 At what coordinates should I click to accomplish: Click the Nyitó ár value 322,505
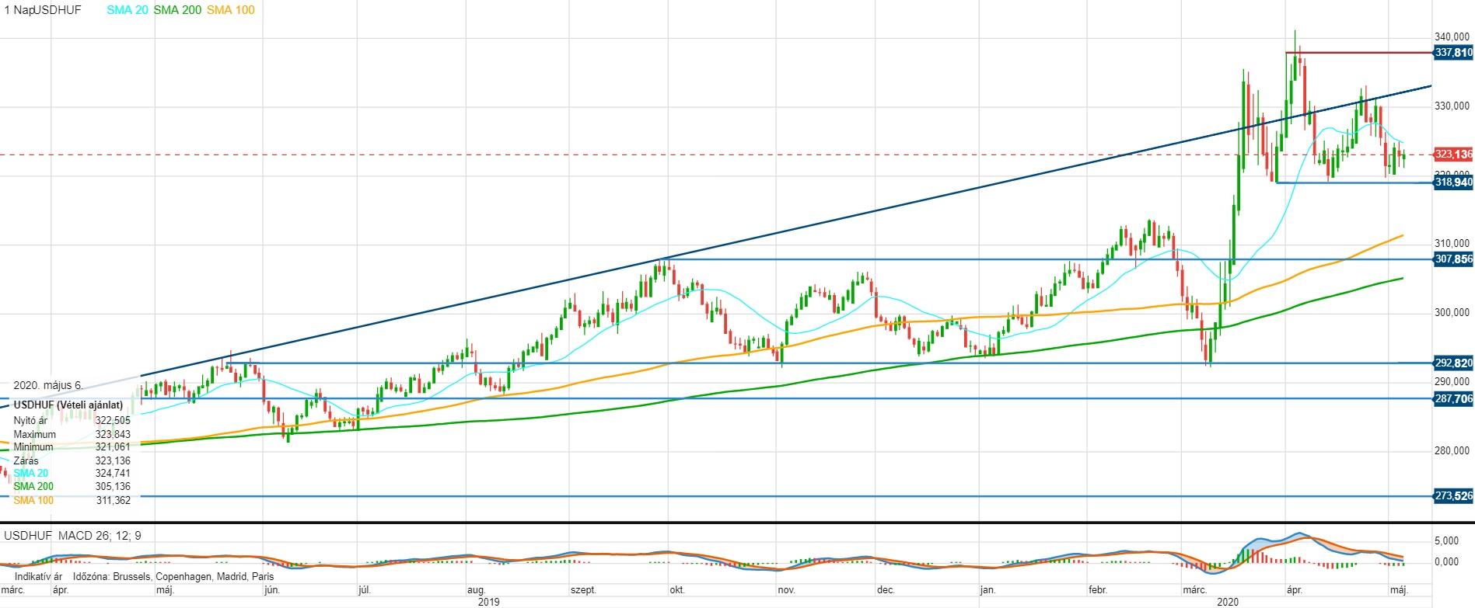pyautogui.click(x=113, y=421)
